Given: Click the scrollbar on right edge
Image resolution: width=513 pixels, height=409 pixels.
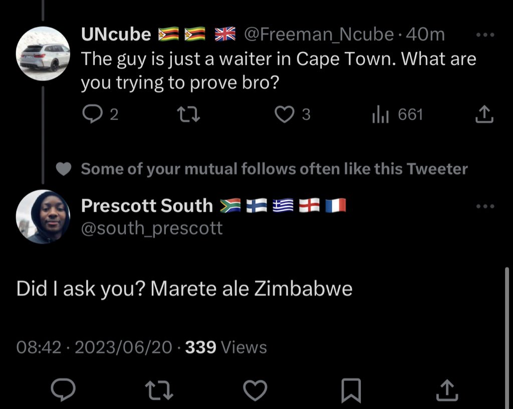Looking at the screenshot, I should tap(507, 338).
